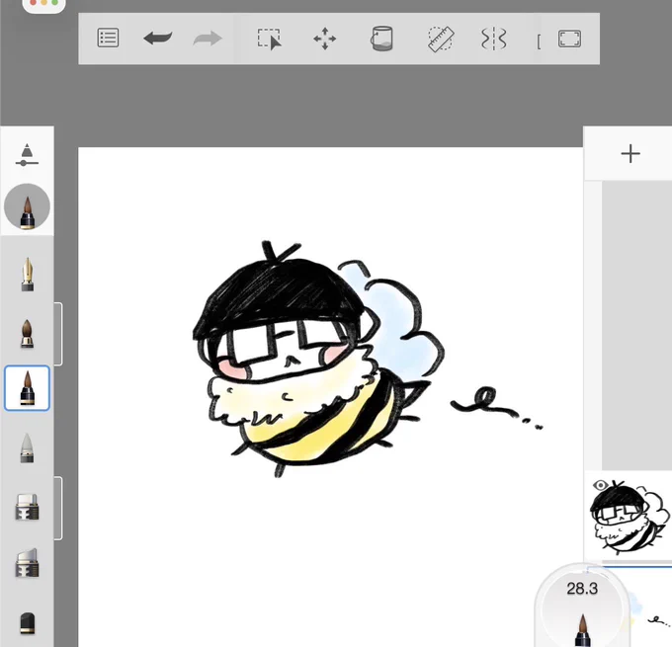Pick the fountain pen nib brush
The height and width of the screenshot is (647, 672).
pyautogui.click(x=28, y=275)
